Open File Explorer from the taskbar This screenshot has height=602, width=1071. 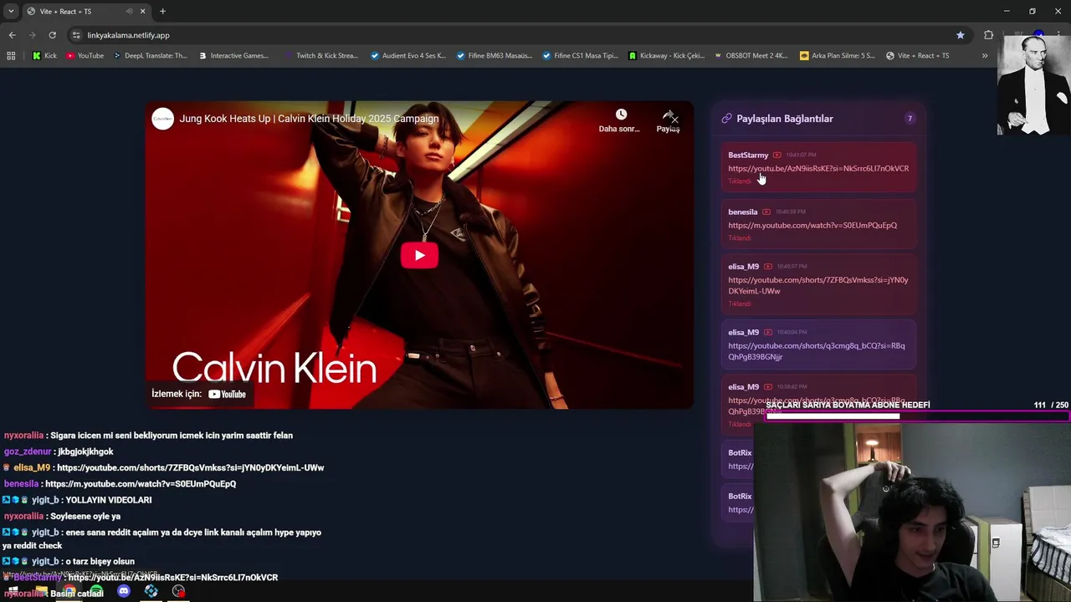point(41,591)
